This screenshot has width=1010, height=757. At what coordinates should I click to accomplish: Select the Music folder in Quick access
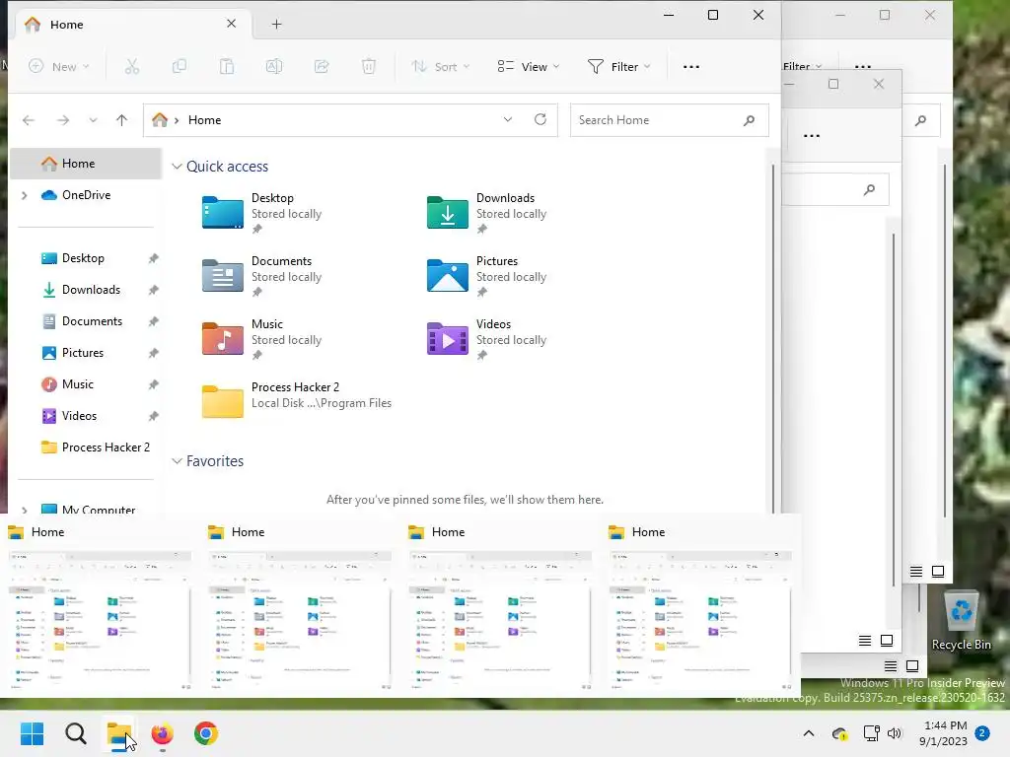pos(262,339)
